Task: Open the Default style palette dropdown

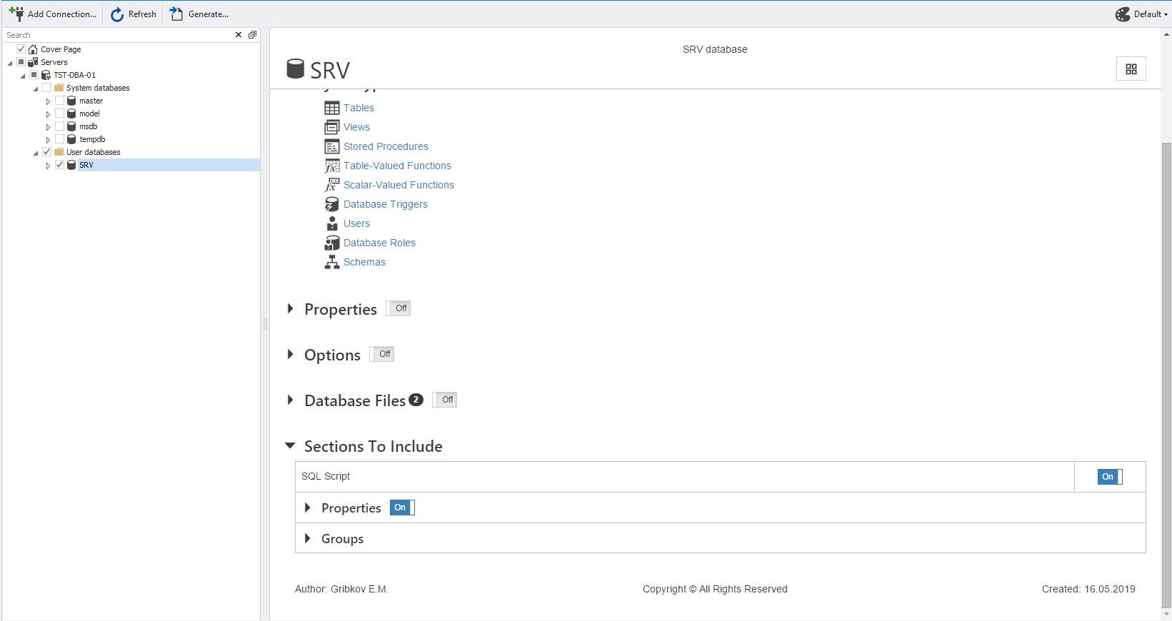Action: click(1141, 14)
